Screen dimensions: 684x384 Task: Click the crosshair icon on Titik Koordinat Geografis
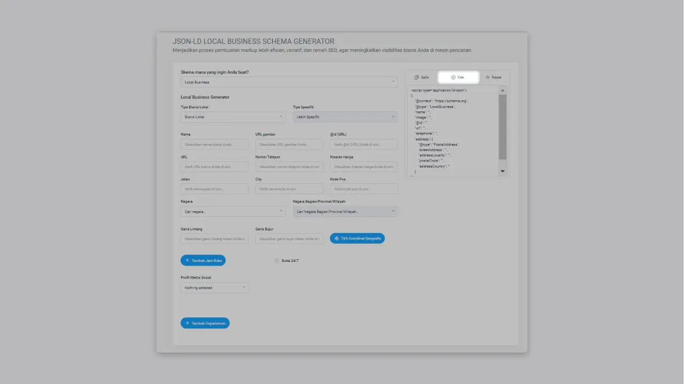(336, 238)
